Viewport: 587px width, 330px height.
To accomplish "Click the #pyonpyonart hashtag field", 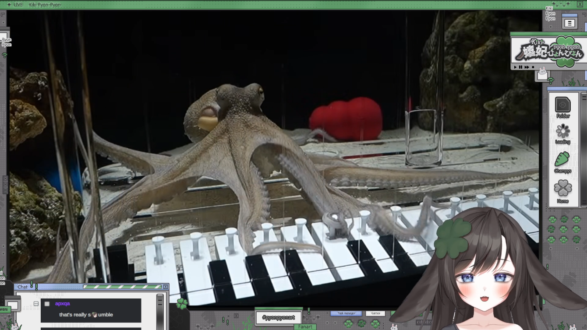I will [279, 317].
